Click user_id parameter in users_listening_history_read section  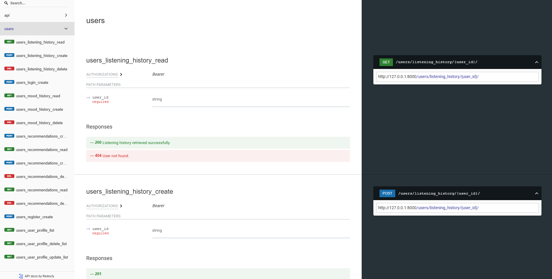(x=100, y=97)
